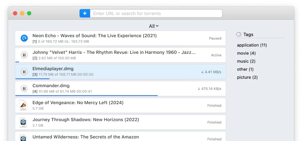This screenshot has width=302, height=141.
Task: Pause the Elmediaplayer.dmg download
Action: 24,72
